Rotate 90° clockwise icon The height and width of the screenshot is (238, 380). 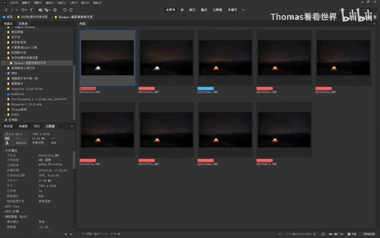tap(71, 10)
